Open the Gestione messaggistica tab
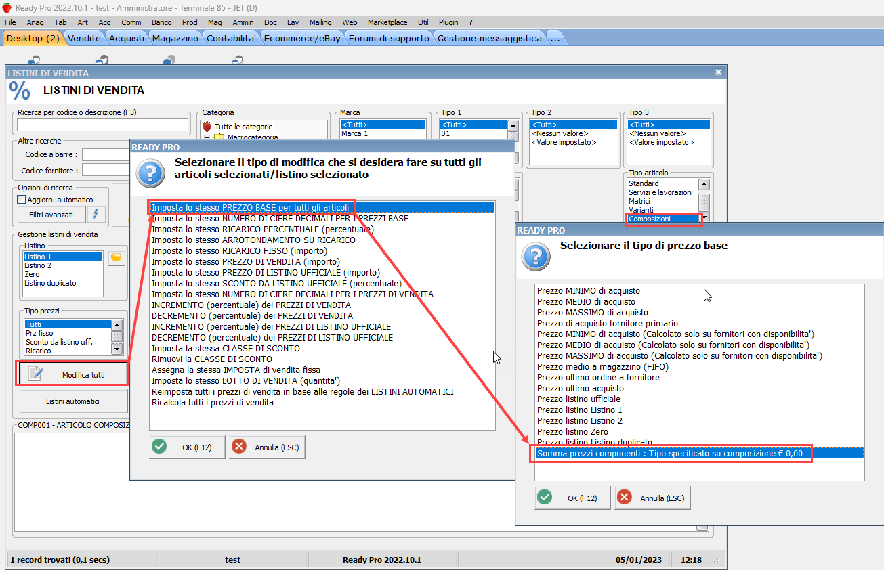The image size is (884, 570). [x=490, y=38]
